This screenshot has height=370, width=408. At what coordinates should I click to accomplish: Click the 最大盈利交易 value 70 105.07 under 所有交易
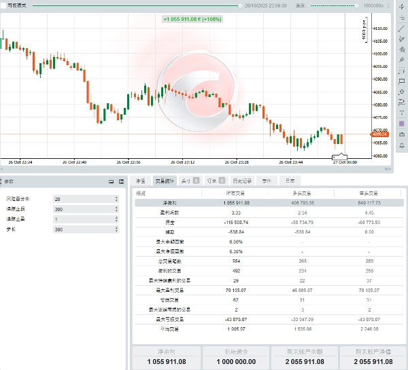point(236,291)
